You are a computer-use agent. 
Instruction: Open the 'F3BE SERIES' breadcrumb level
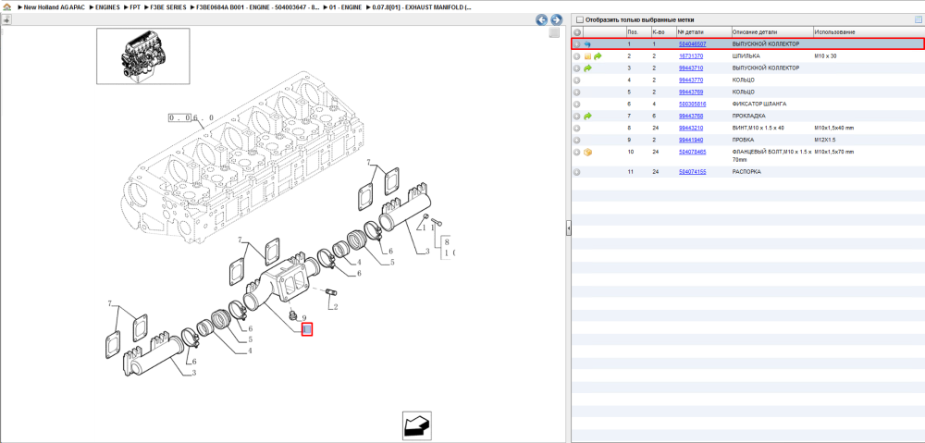[168, 7]
